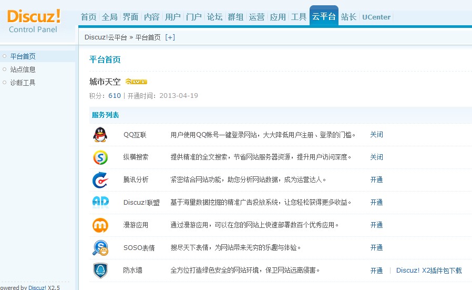Open the 内容 top menu
Viewport: 472px width, 290px height.
[151, 17]
